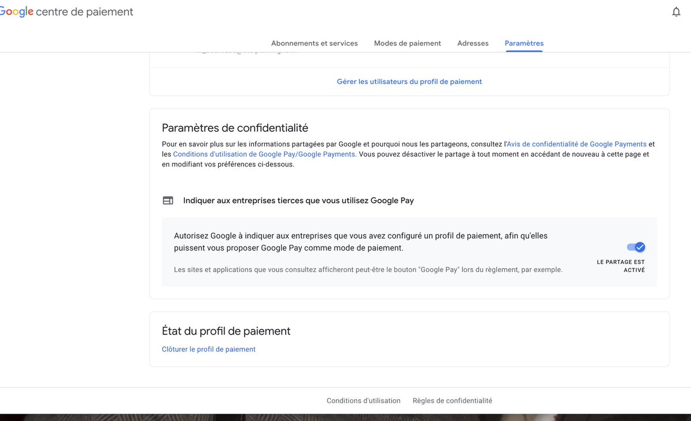Viewport: 691px width, 421px height.
Task: Click the Paramètres de confidentialité heading
Action: click(235, 128)
